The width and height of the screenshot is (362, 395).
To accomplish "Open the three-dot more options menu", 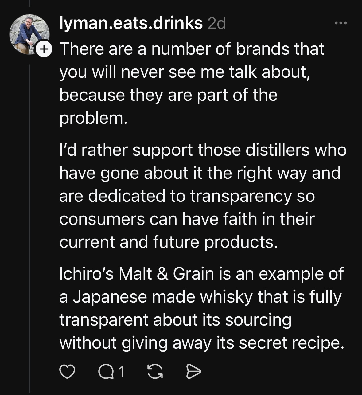I will point(341,23).
